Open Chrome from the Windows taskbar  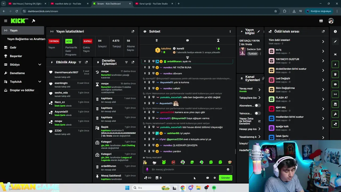coord(182,188)
